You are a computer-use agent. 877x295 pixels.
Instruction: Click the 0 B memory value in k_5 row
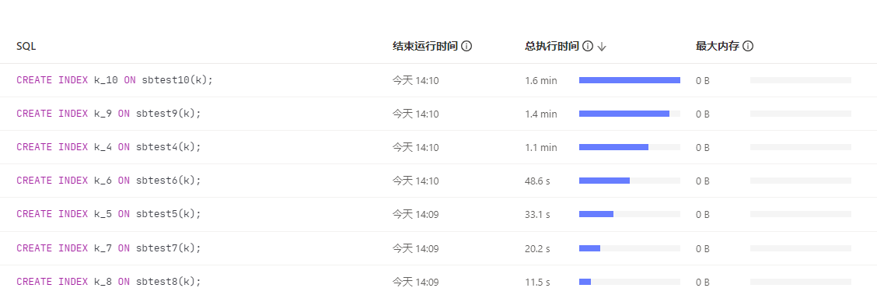703,215
